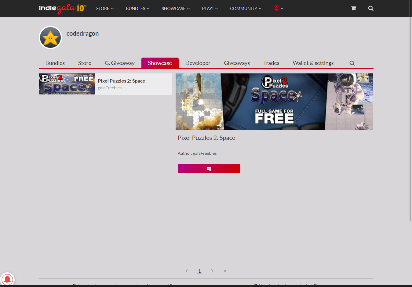412x287 pixels.
Task: Expand the user account dropdown chevron
Action: 282,9
